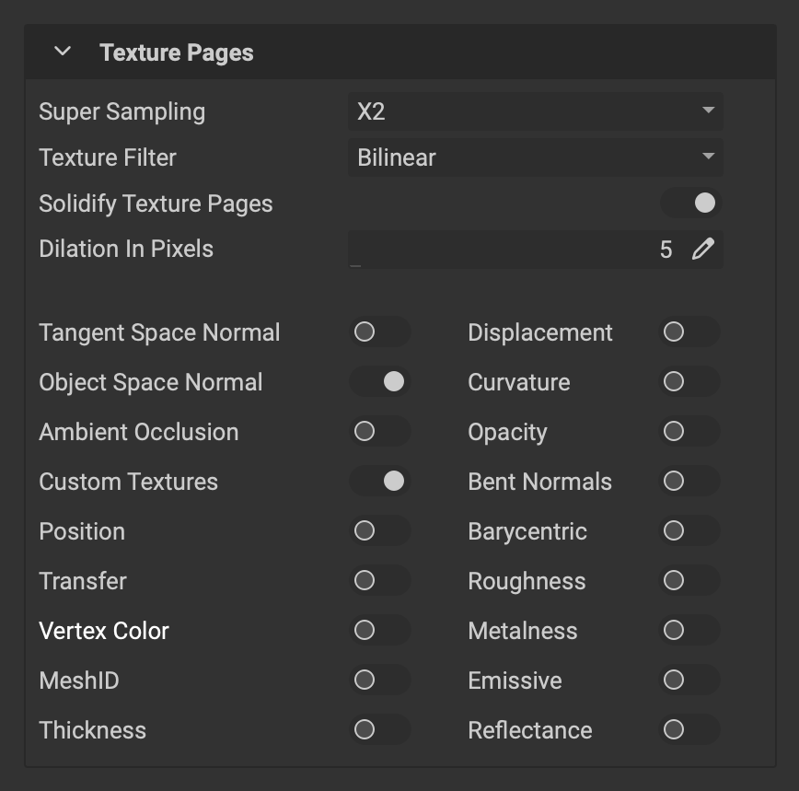This screenshot has height=791, width=799.
Task: Open the Texture Filter dropdown
Action: (x=536, y=157)
